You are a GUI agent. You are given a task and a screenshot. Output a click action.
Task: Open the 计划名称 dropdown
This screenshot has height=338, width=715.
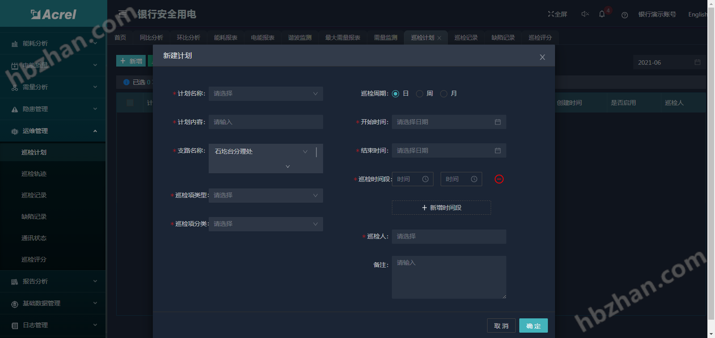pos(265,94)
